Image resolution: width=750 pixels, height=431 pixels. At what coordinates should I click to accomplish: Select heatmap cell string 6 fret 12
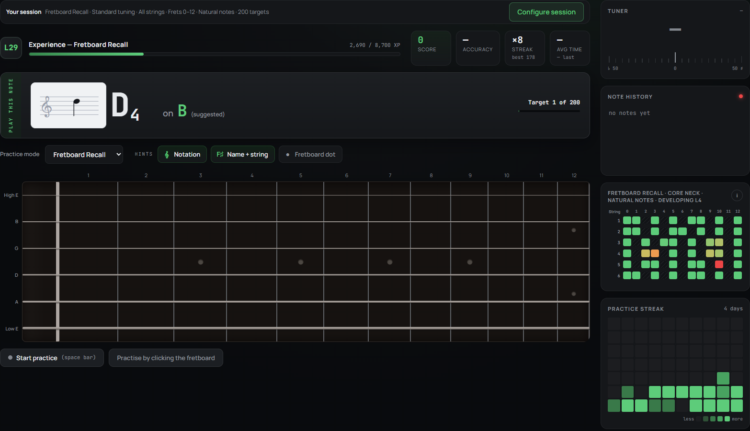coord(738,275)
